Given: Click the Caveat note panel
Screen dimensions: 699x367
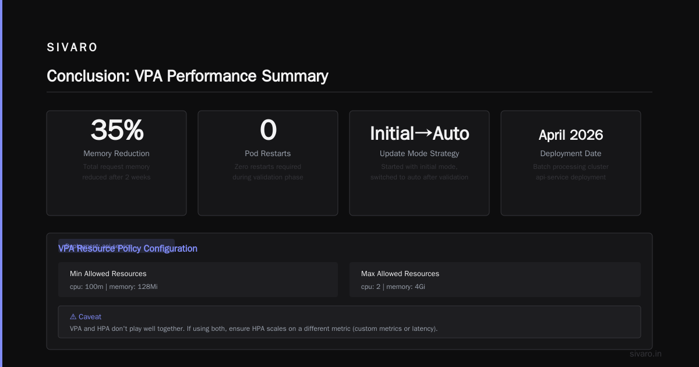Looking at the screenshot, I should click(x=349, y=322).
